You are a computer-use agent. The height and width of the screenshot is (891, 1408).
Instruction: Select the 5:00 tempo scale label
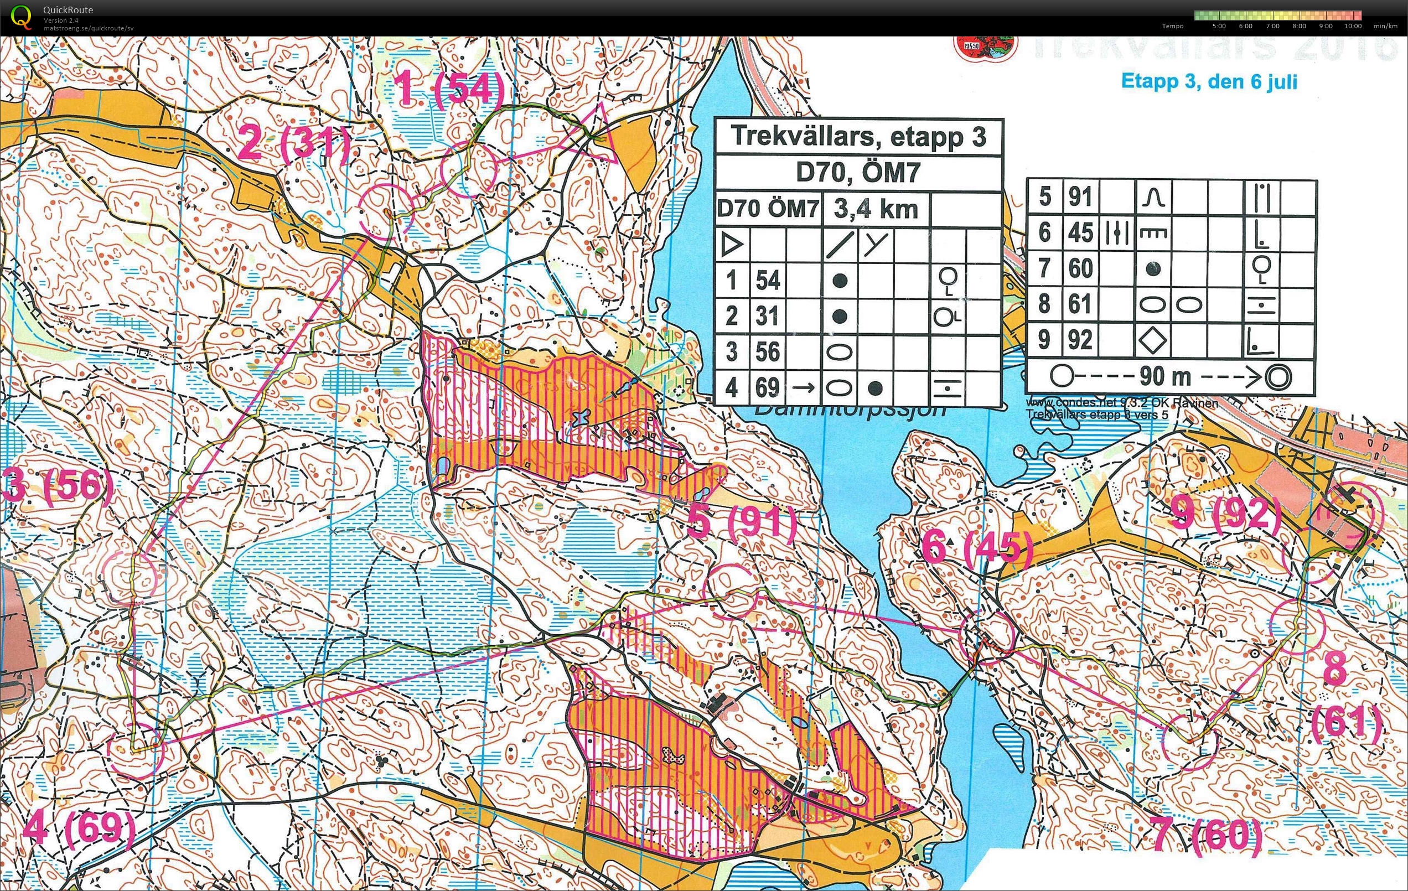point(1219,27)
